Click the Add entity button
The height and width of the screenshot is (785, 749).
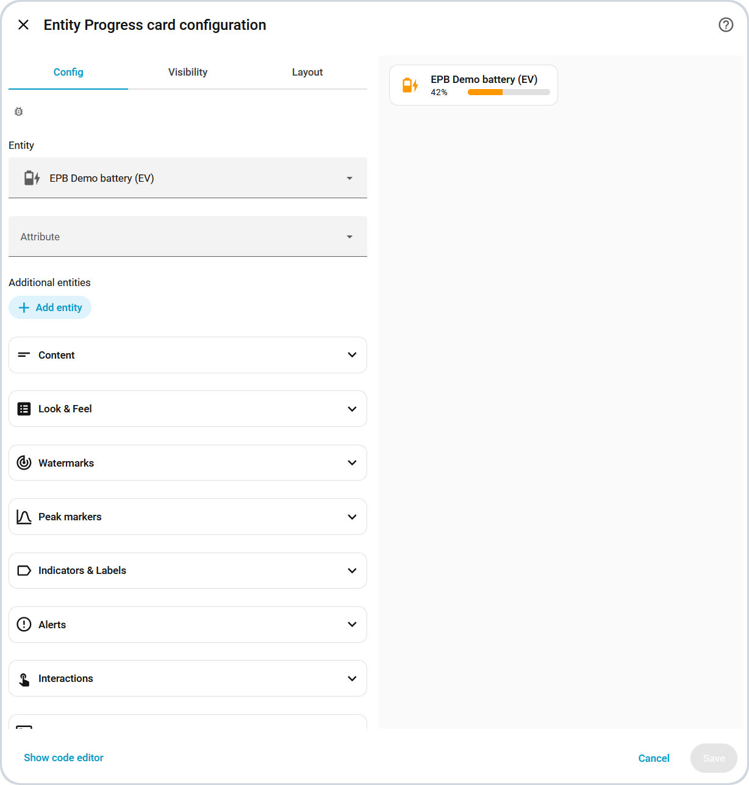[50, 307]
